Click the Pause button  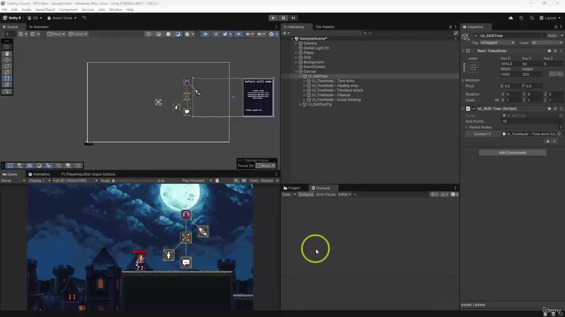(x=283, y=18)
